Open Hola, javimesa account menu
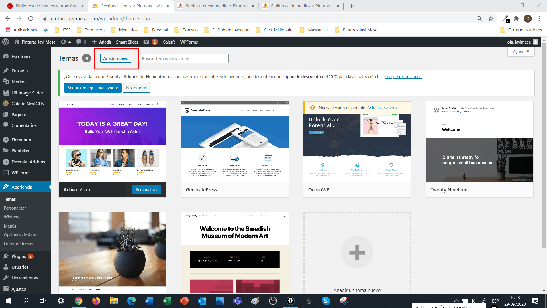Screen dimensions: 547x308 521,42
